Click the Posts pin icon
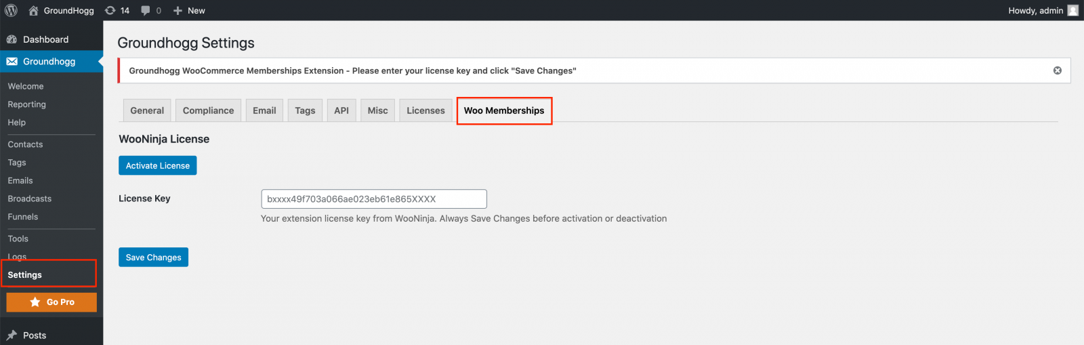The width and height of the screenshot is (1084, 345). (12, 335)
